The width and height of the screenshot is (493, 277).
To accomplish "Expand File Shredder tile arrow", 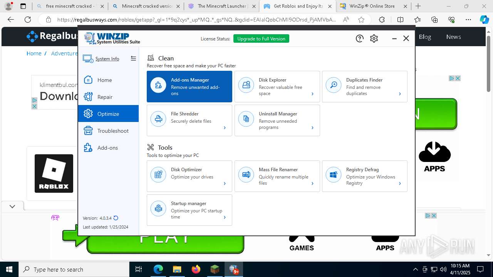I will 225,128.
